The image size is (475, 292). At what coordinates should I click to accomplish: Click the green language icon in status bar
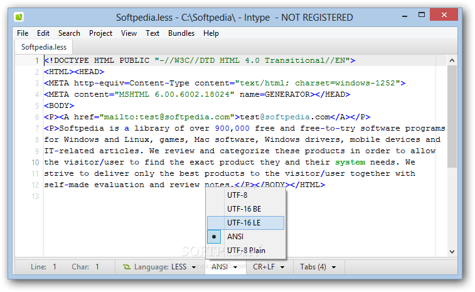126,267
